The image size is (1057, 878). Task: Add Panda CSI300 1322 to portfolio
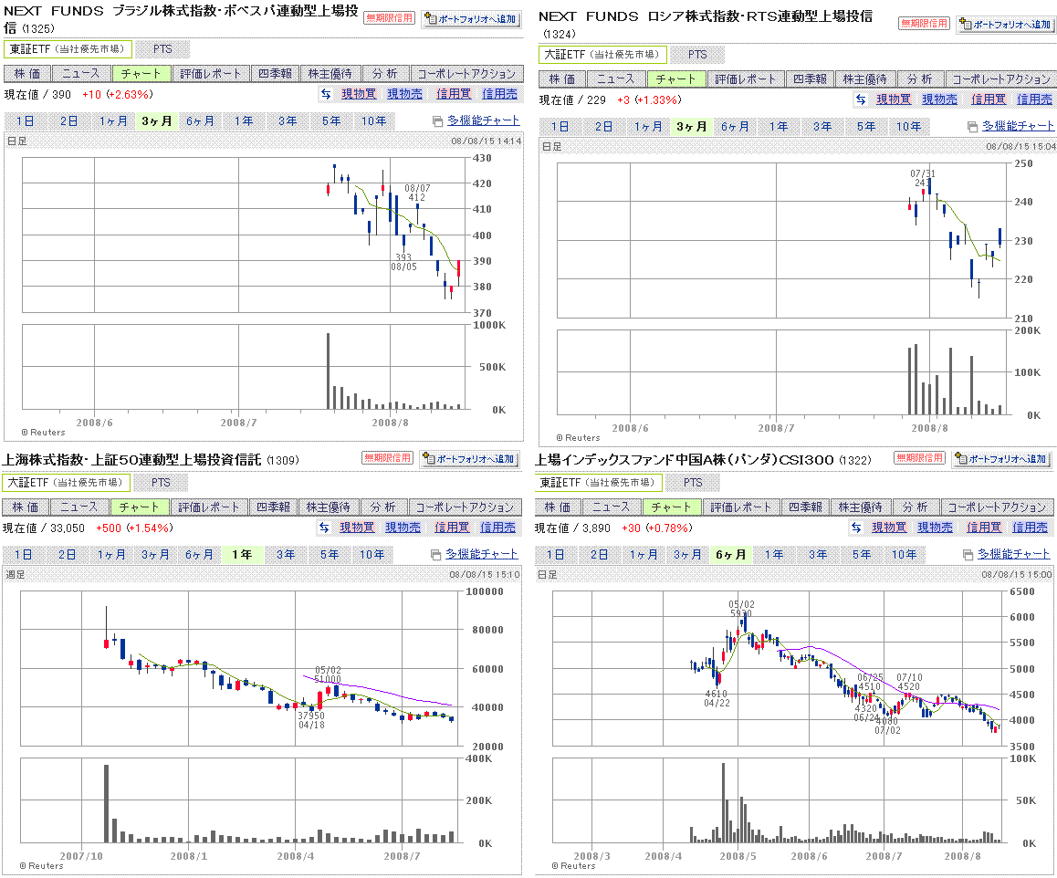1001,459
